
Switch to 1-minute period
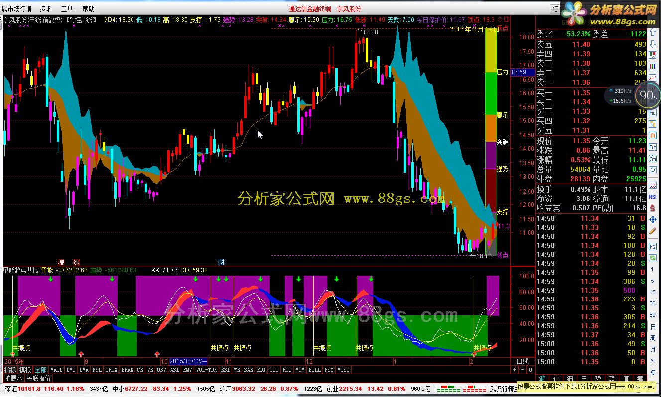click(652, 269)
